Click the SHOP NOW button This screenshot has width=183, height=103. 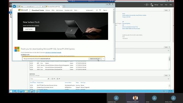click(x=29, y=29)
